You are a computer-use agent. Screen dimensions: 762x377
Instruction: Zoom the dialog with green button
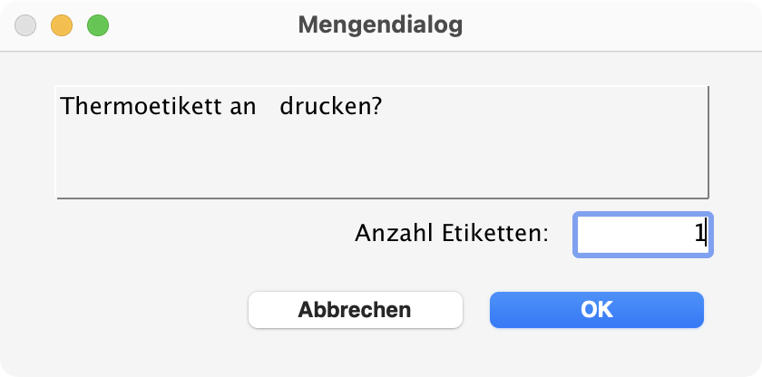click(98, 25)
